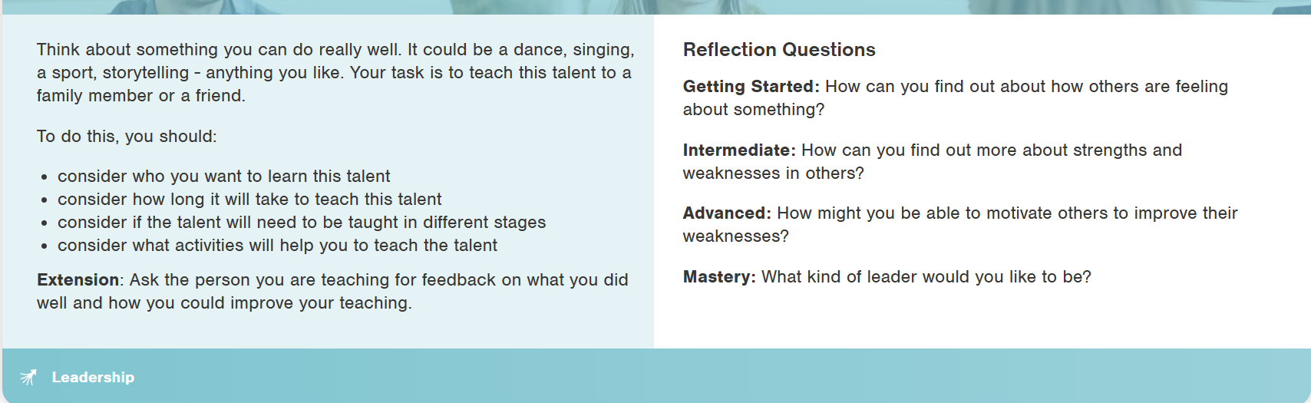
Task: Open the Leadership label in footer
Action: (93, 377)
